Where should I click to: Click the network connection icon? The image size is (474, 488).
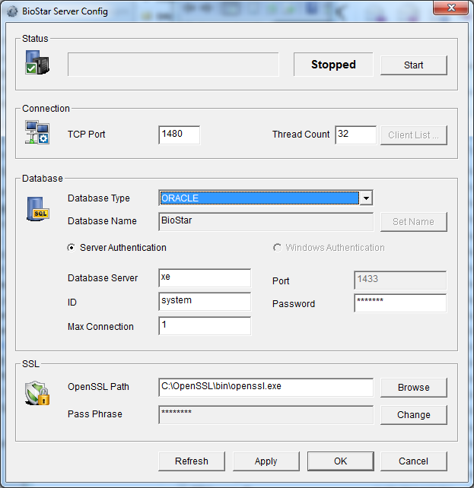pos(37,132)
